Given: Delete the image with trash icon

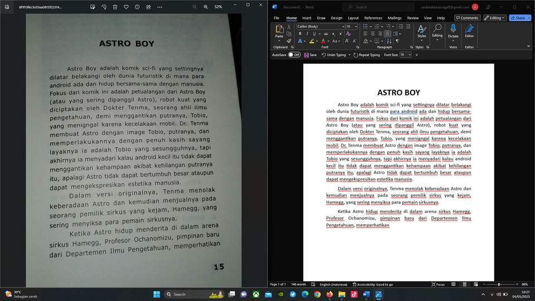Looking at the screenshot, I should [x=115, y=7].
